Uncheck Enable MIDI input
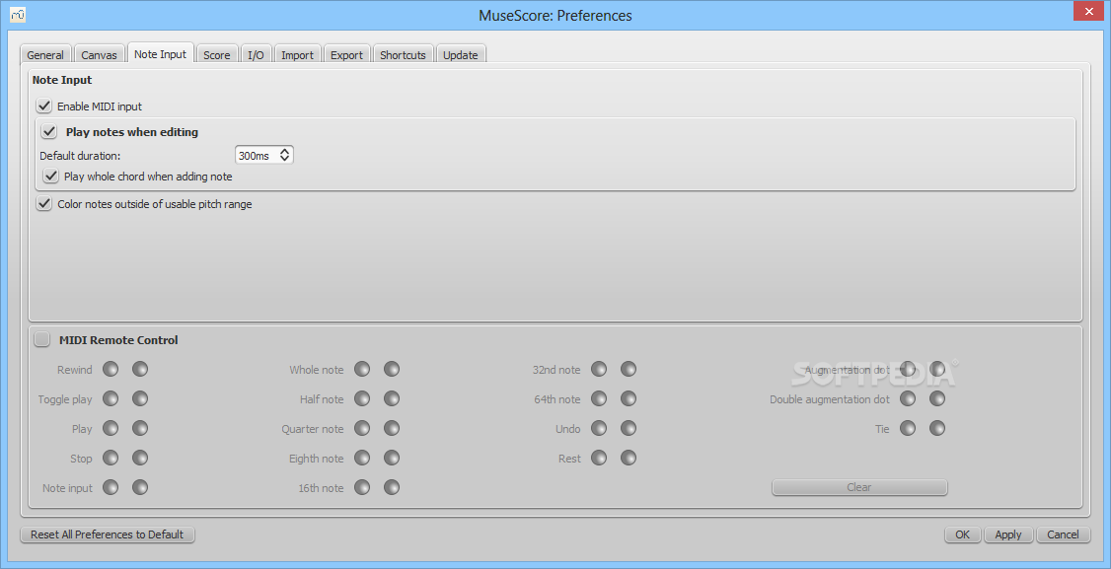This screenshot has height=569, width=1111. point(44,107)
